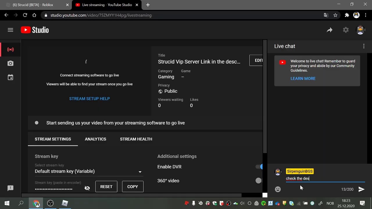372x209 pixels.
Task: Select the Stream live icon in sidebar
Action: pyautogui.click(x=10, y=49)
